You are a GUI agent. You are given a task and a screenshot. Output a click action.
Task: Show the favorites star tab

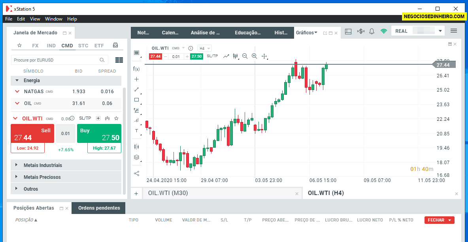pos(19,46)
